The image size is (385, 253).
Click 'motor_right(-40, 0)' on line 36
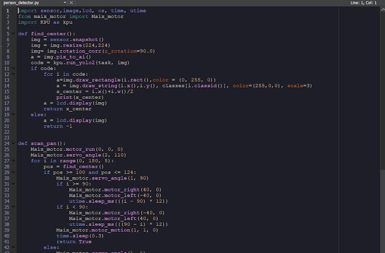pyautogui.click(x=135, y=213)
